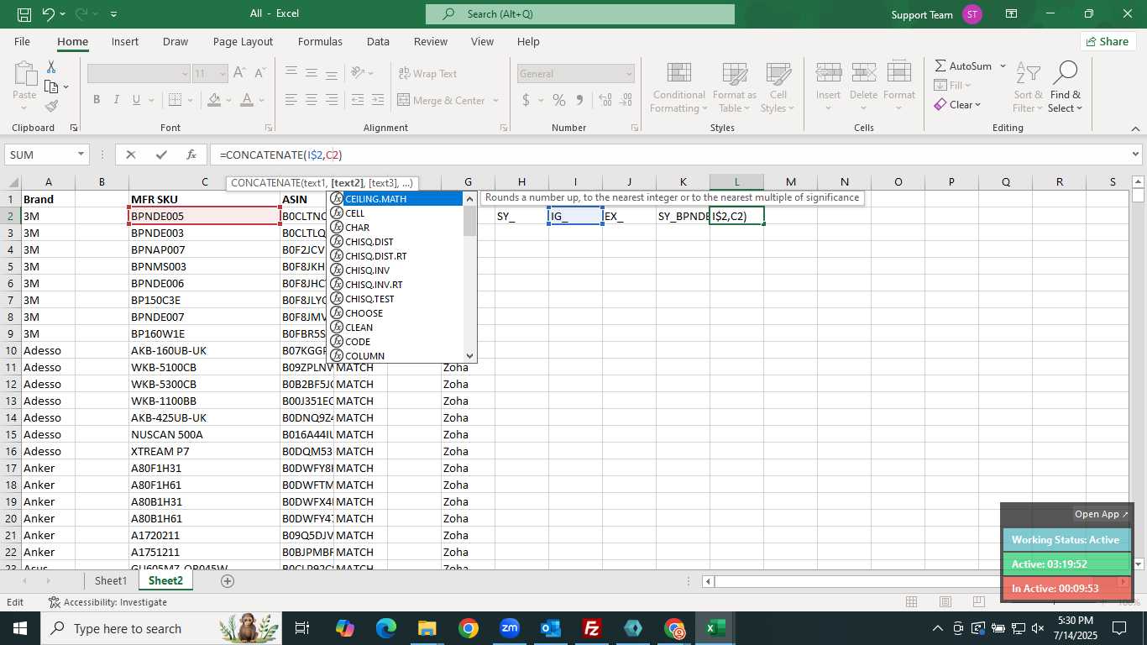Click the Share button
This screenshot has width=1147, height=645.
point(1108,41)
